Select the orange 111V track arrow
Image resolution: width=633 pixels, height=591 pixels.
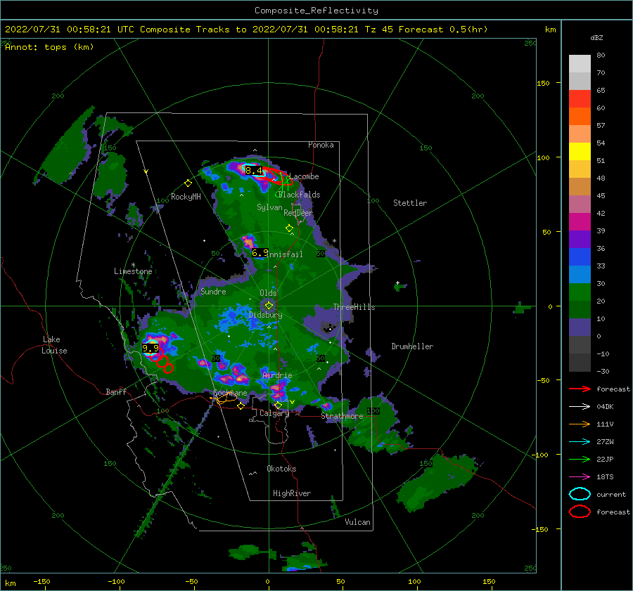(580, 424)
